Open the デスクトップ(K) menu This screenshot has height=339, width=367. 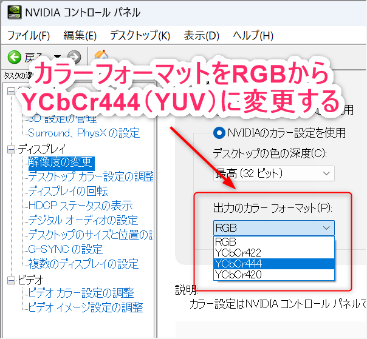pos(140,36)
